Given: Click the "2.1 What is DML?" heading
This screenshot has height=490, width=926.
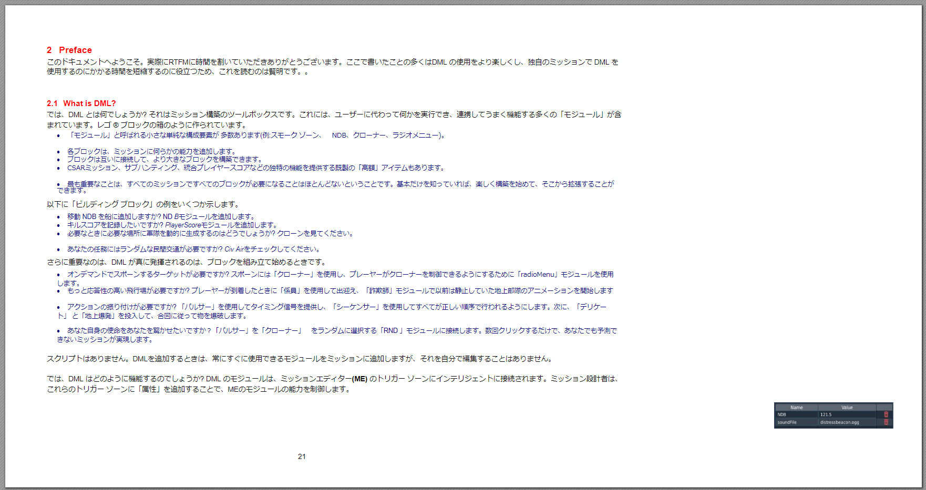Looking at the screenshot, I should [x=81, y=103].
